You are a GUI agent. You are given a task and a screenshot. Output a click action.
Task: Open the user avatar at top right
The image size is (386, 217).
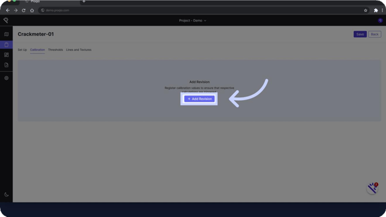click(x=380, y=20)
